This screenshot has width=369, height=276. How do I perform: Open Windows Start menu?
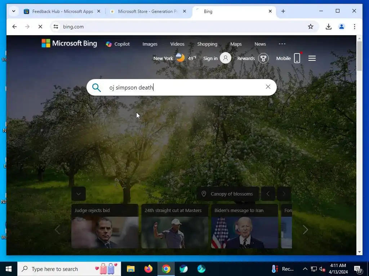click(9, 269)
